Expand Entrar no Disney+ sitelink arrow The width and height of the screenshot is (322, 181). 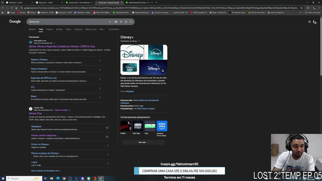(x=108, y=145)
